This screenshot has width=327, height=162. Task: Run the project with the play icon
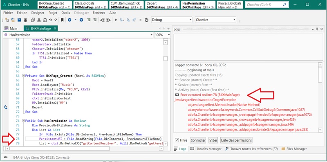(x=116, y=20)
